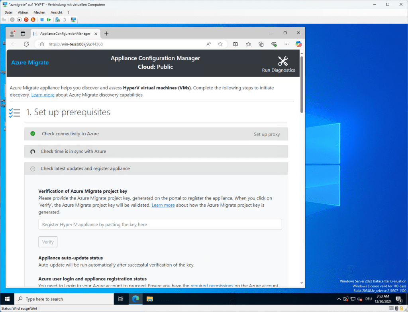Reset the VM with the green play icon
The image size is (408, 312).
(49, 20)
